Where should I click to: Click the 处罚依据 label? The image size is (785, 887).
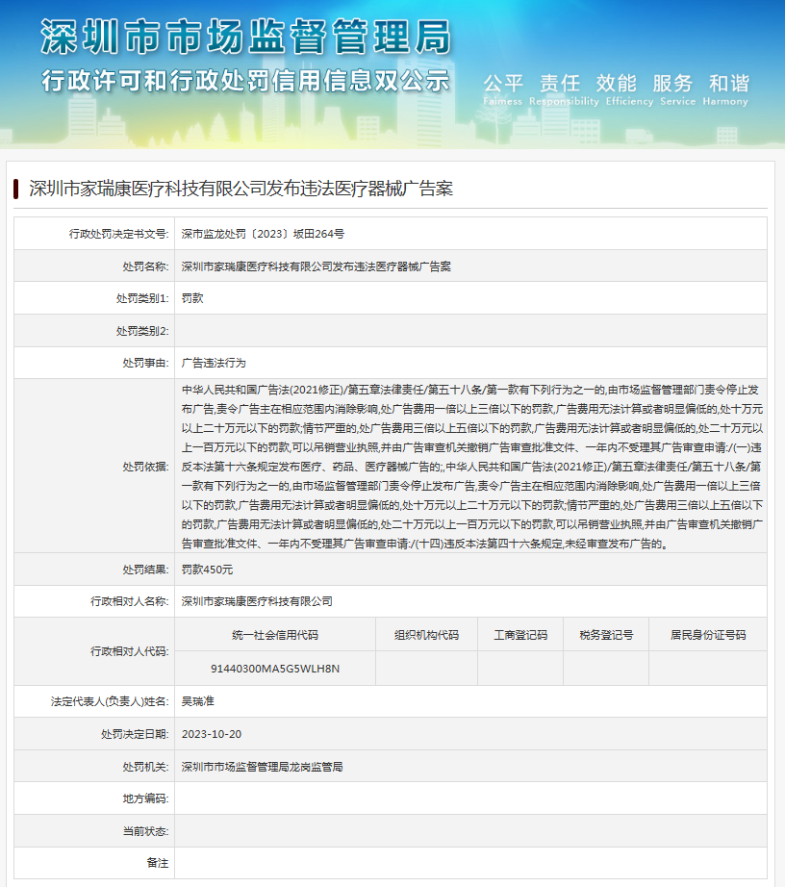pos(145,467)
